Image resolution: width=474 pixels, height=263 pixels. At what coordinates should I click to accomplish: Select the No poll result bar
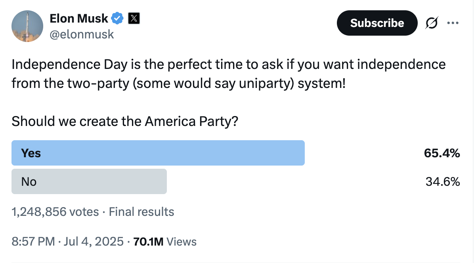[89, 181]
